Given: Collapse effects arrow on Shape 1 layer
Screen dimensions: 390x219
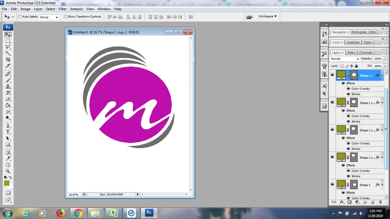Looking at the screenshot, I should [x=382, y=185].
